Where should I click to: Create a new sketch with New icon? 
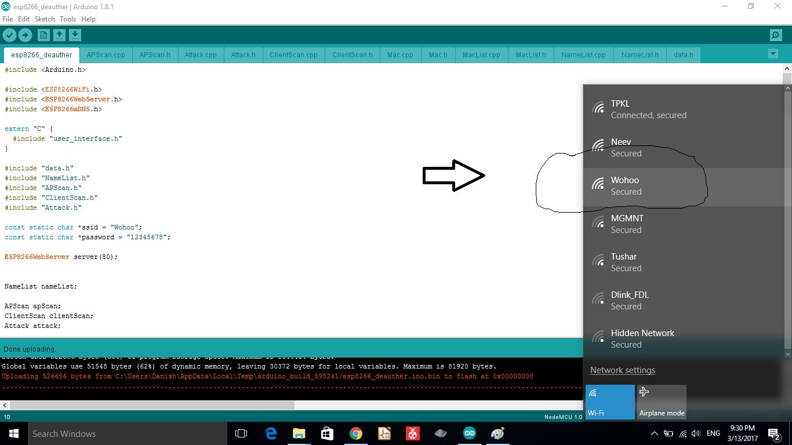tap(43, 35)
